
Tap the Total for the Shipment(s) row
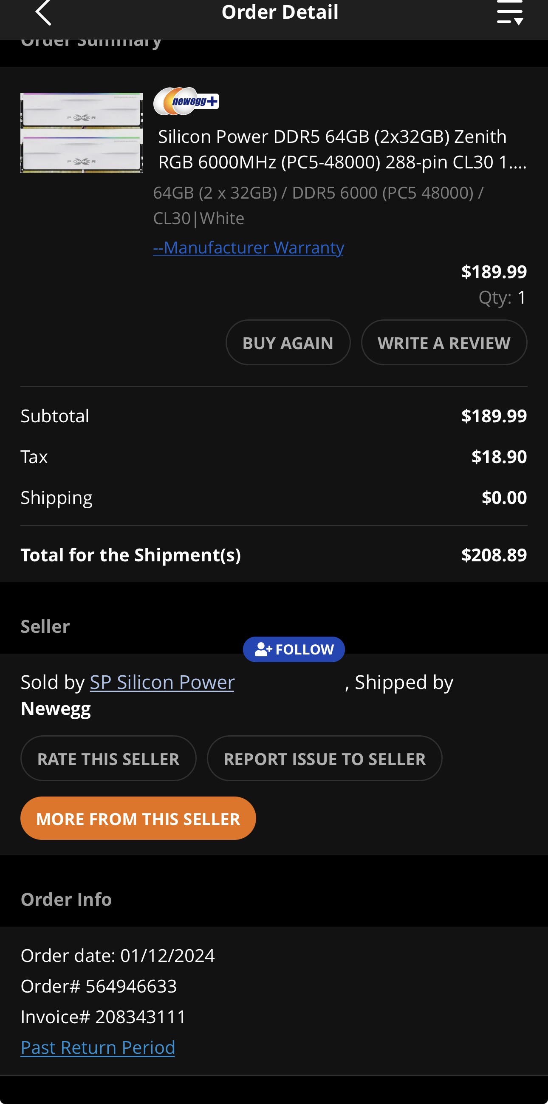(274, 555)
